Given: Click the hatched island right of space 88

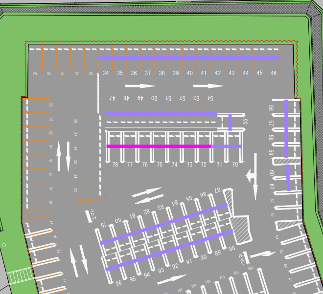Looking at the screenshot, I should [x=240, y=230].
